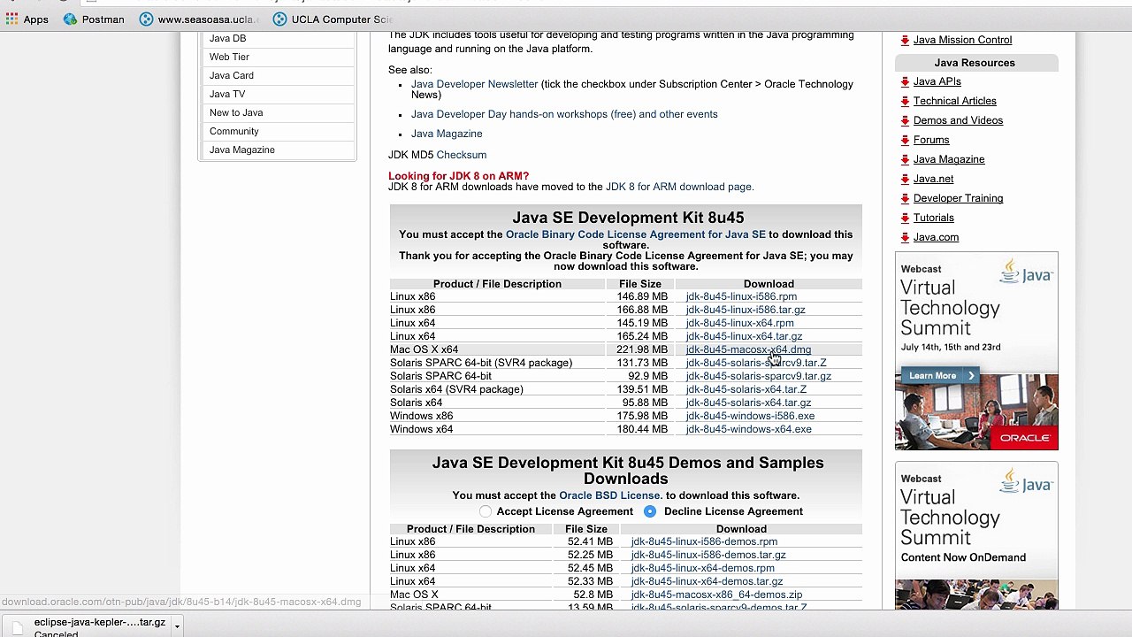Open the Demos and Videos resource link
The width and height of the screenshot is (1132, 637).
(959, 120)
